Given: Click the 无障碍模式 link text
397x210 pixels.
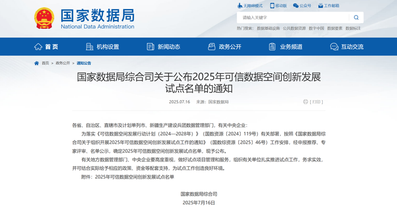Looking at the screenshot, I should [x=253, y=6].
